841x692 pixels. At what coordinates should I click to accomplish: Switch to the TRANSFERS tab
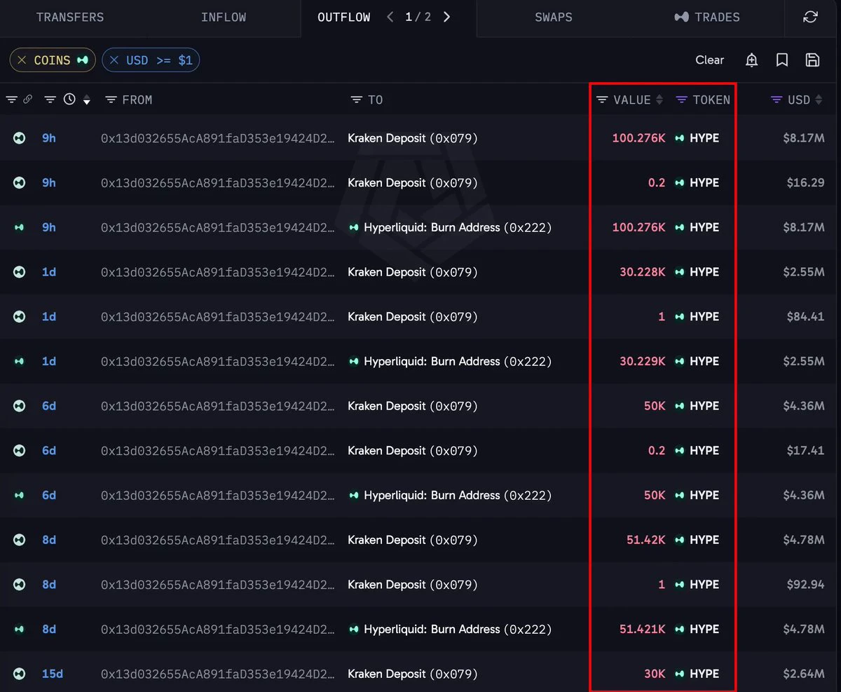tap(70, 18)
